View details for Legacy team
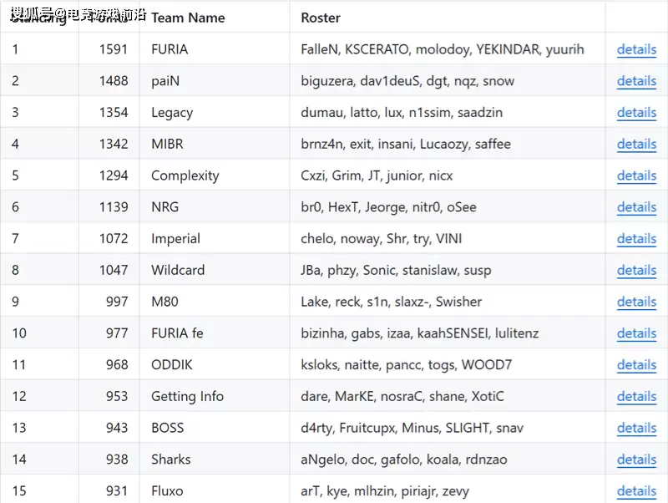 click(636, 113)
